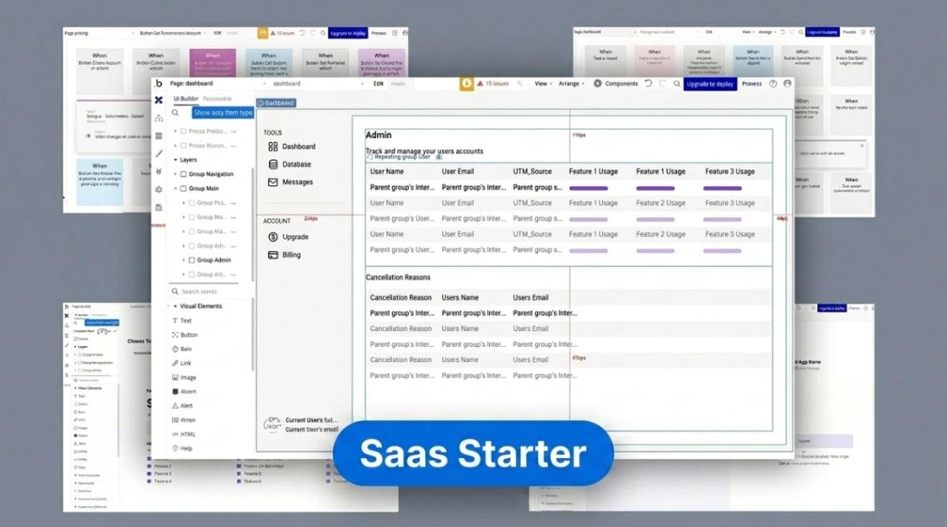Click the element tree search magnifier
The height and width of the screenshot is (527, 947).
click(x=175, y=113)
